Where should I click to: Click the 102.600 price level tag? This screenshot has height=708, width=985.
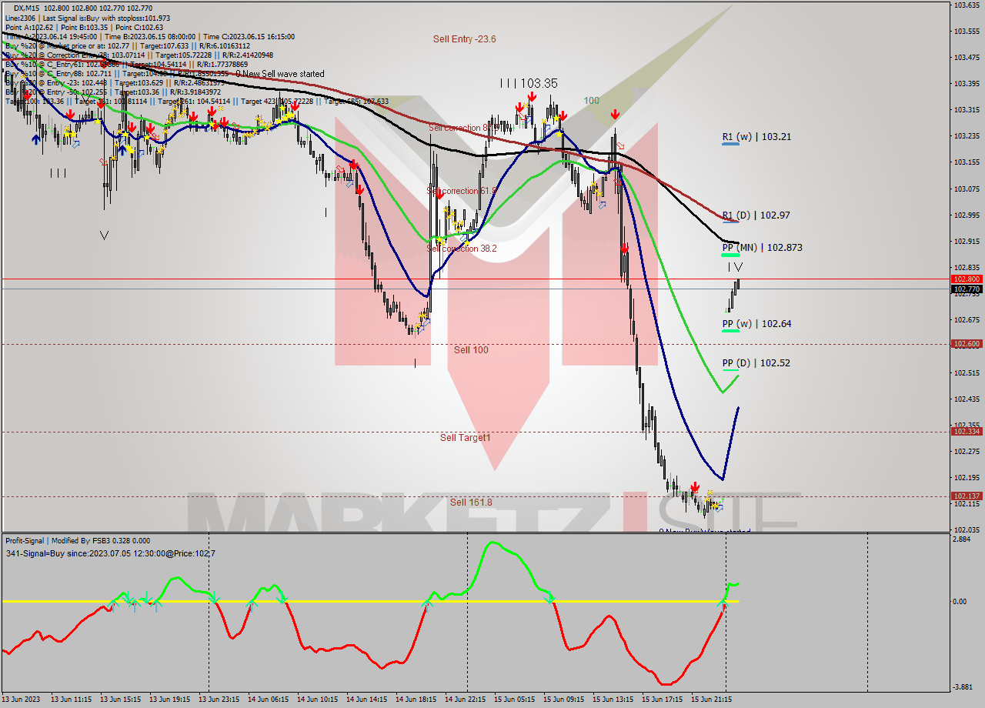pos(967,344)
